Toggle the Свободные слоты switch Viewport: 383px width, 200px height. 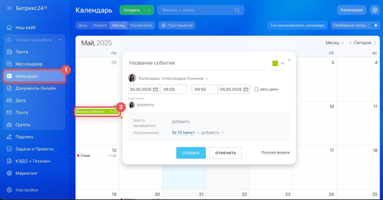374,25
